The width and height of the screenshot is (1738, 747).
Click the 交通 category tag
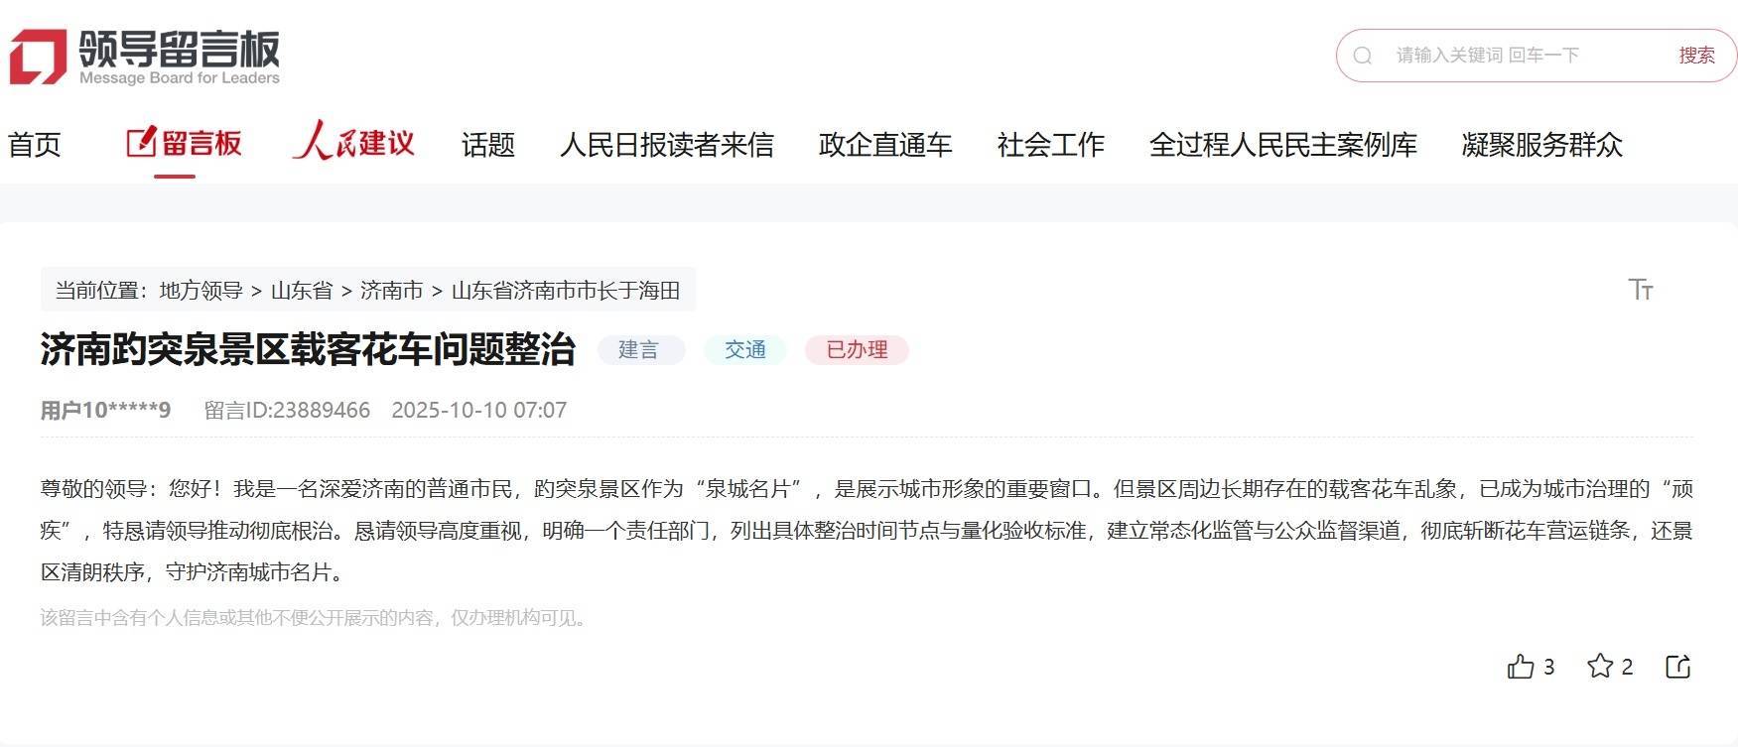tap(745, 350)
